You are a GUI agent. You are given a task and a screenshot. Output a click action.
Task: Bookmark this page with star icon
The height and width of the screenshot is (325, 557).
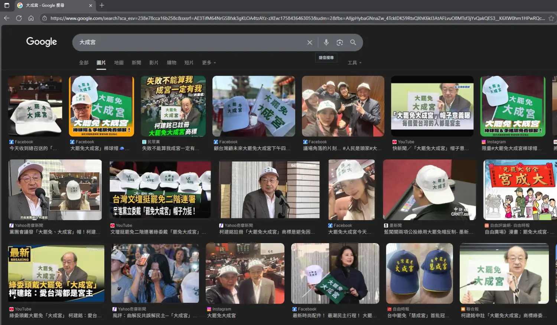(551, 18)
